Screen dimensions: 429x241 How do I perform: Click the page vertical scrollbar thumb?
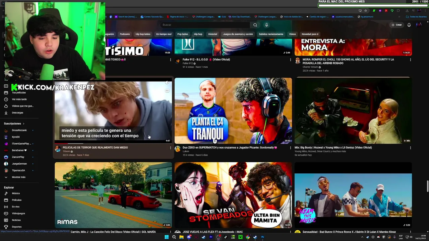427,186
